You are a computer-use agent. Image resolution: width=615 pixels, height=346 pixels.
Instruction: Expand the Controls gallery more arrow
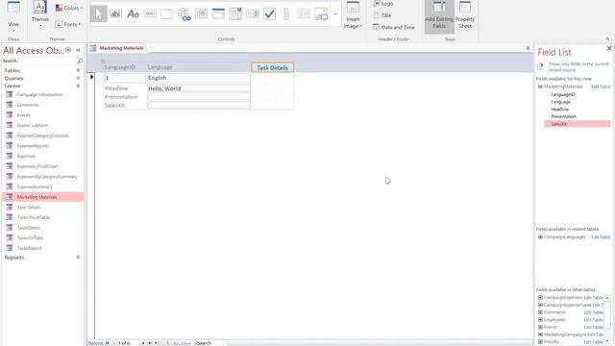335,14
